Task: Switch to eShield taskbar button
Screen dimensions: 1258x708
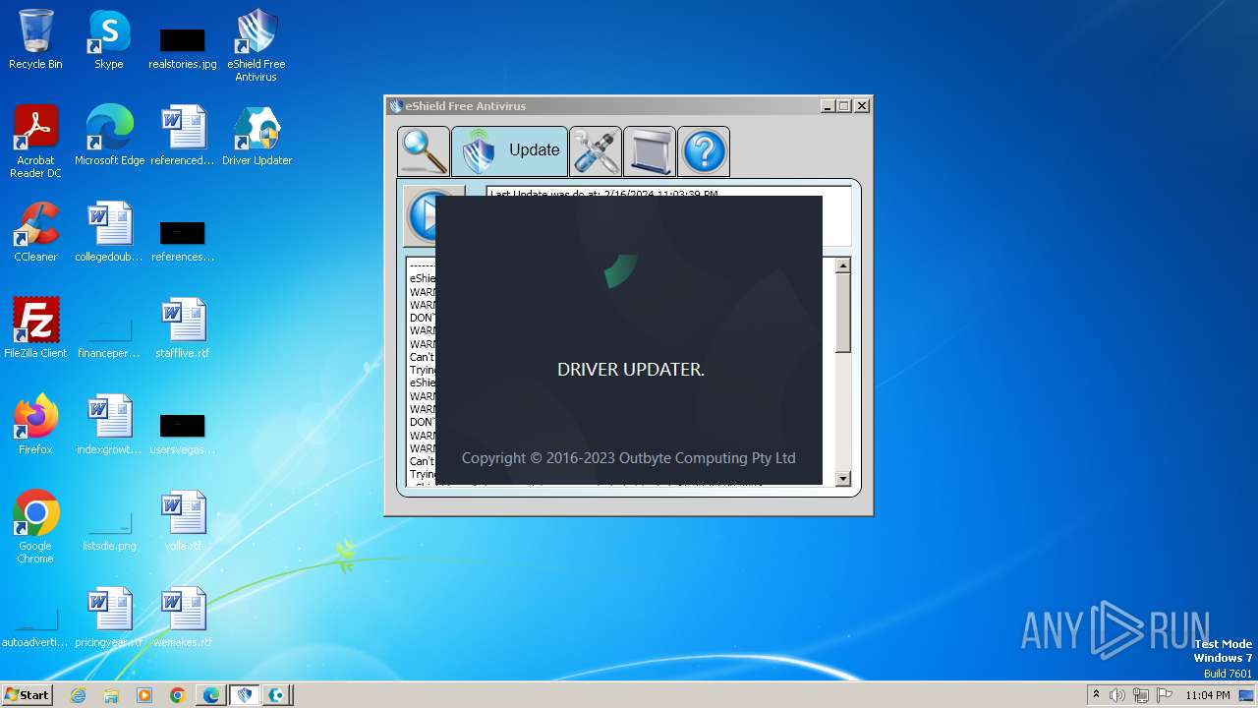Action: click(245, 695)
